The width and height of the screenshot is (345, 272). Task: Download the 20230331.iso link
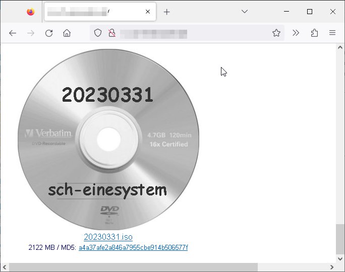click(108, 237)
